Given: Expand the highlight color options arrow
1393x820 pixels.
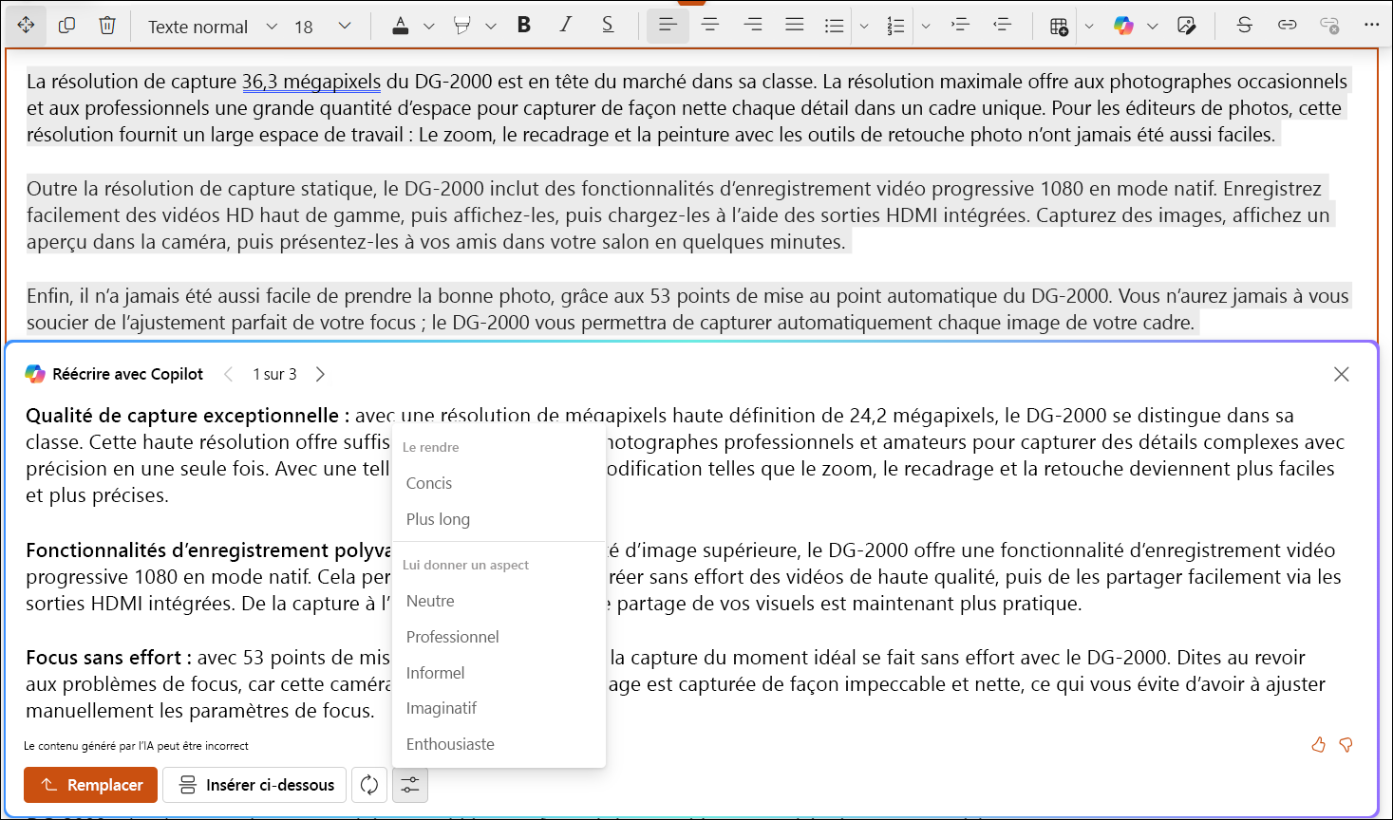Looking at the screenshot, I should point(491,27).
